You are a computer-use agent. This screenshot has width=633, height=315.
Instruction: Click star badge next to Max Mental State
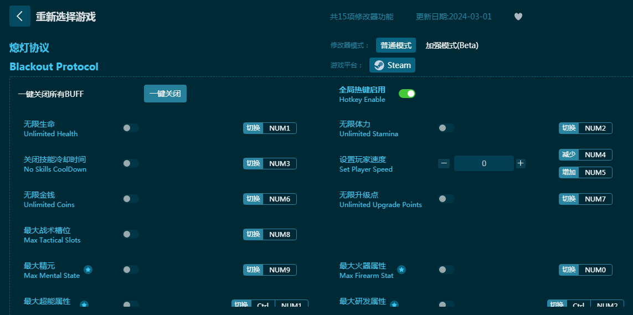[x=88, y=270]
